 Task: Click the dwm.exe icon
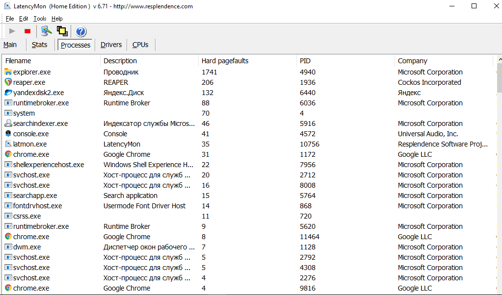click(x=8, y=247)
